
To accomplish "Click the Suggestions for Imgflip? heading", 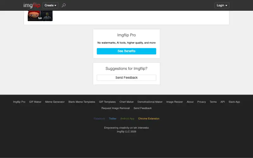I will [x=126, y=69].
